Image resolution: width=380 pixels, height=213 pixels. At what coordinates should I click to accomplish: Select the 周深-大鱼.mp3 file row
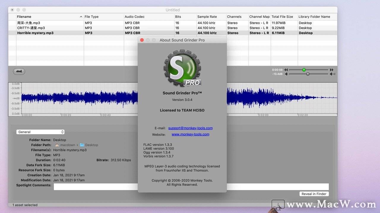coord(173,23)
